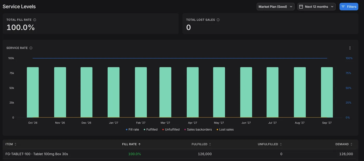The width and height of the screenshot is (364, 161).
Task: Click the 0 value under Unfulfilled
Action: [281, 154]
